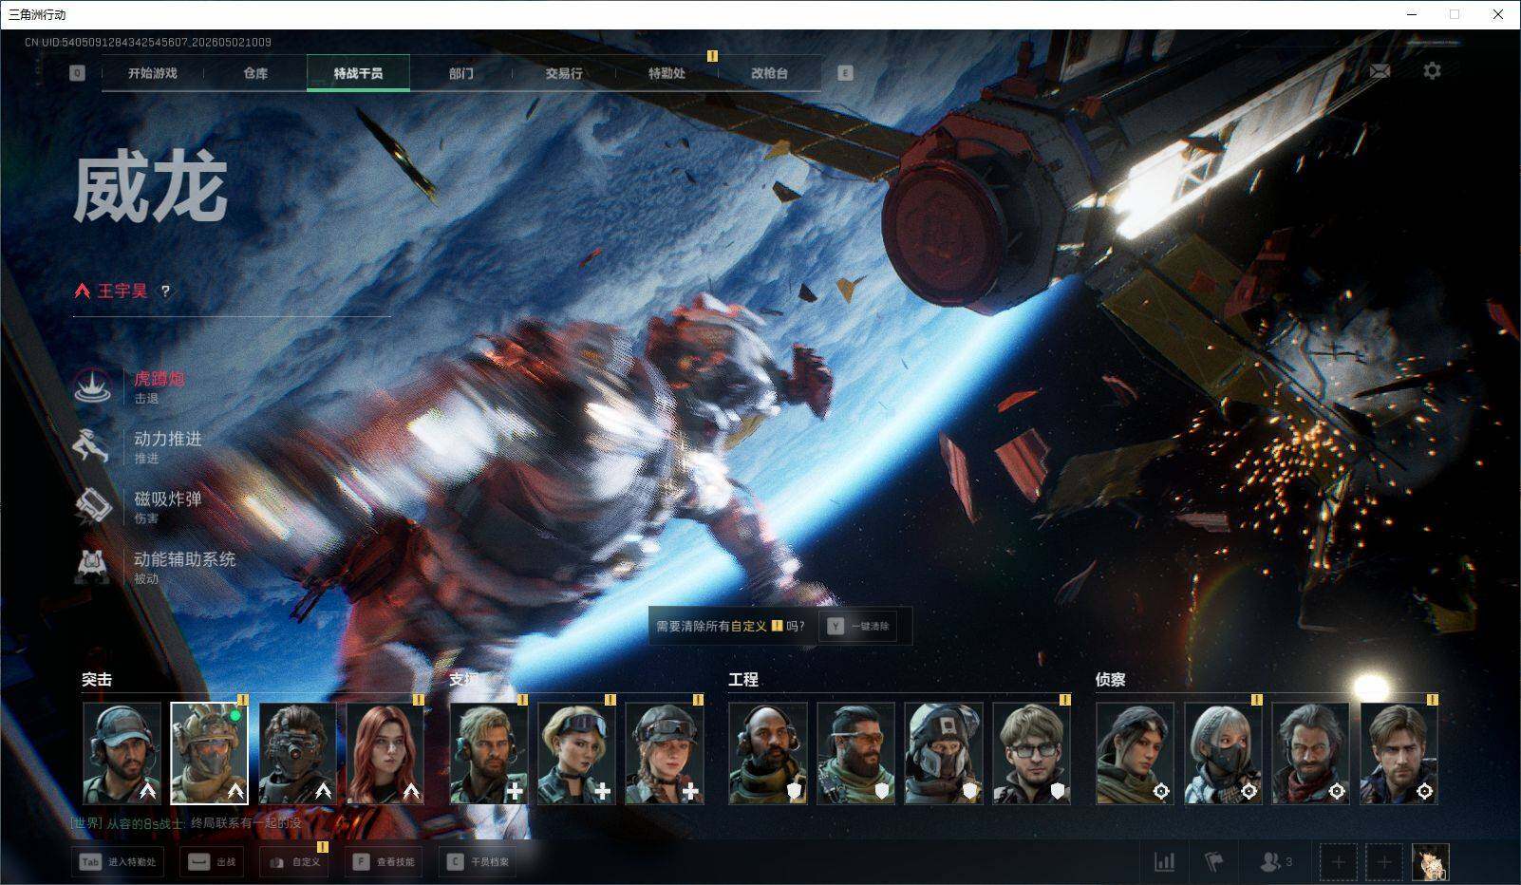Select assault operator wearing cap and headset
This screenshot has height=885, width=1521.
pyautogui.click(x=122, y=753)
